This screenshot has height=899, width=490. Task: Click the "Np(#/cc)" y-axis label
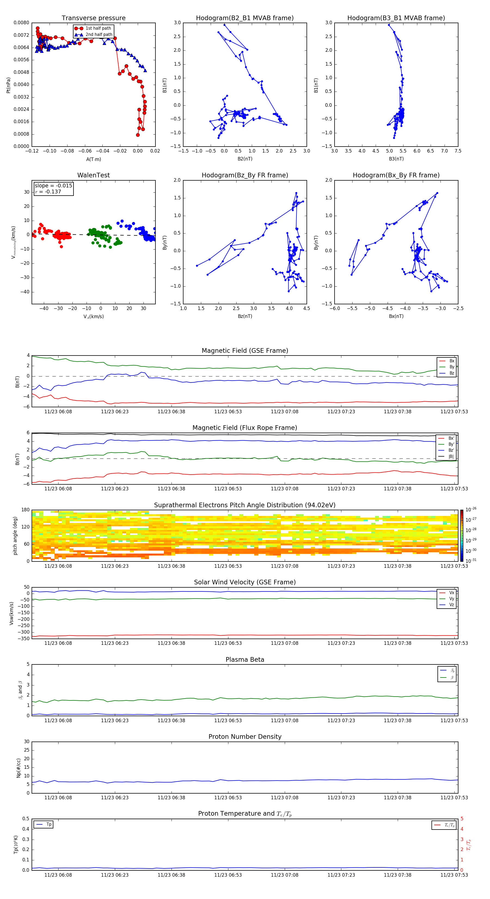(19, 768)
